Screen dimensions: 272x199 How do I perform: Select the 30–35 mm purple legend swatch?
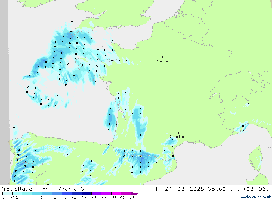[97, 194]
